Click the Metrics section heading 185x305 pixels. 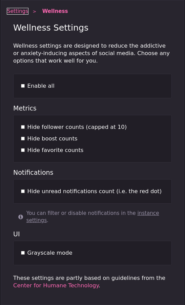pos(25,108)
